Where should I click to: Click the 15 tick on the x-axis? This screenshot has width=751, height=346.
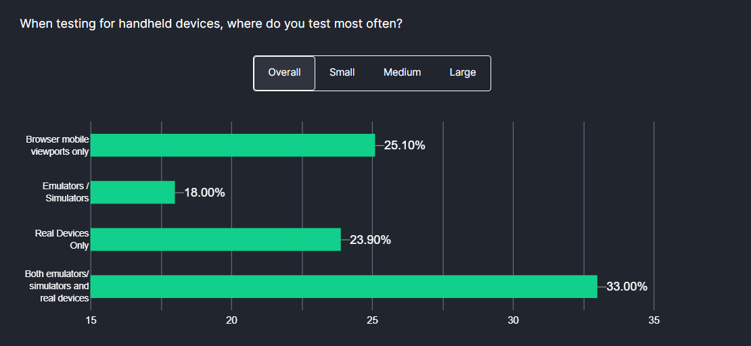pos(91,320)
